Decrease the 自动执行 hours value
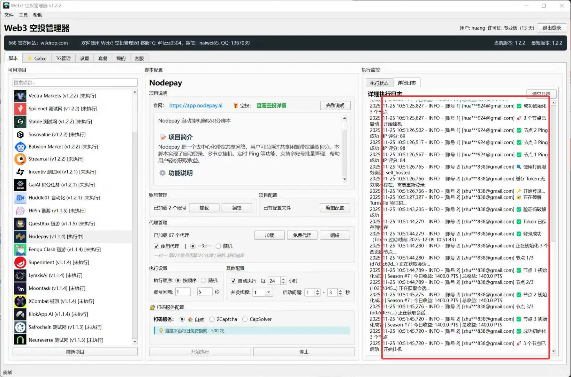571x377 pixels. [283, 283]
